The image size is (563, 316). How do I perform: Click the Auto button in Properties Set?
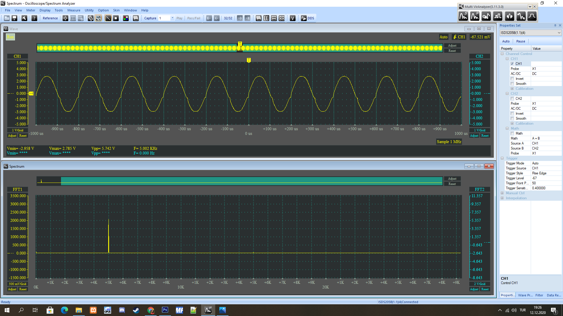(x=506, y=41)
